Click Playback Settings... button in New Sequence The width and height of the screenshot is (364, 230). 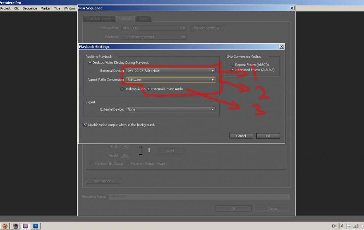tap(207, 28)
